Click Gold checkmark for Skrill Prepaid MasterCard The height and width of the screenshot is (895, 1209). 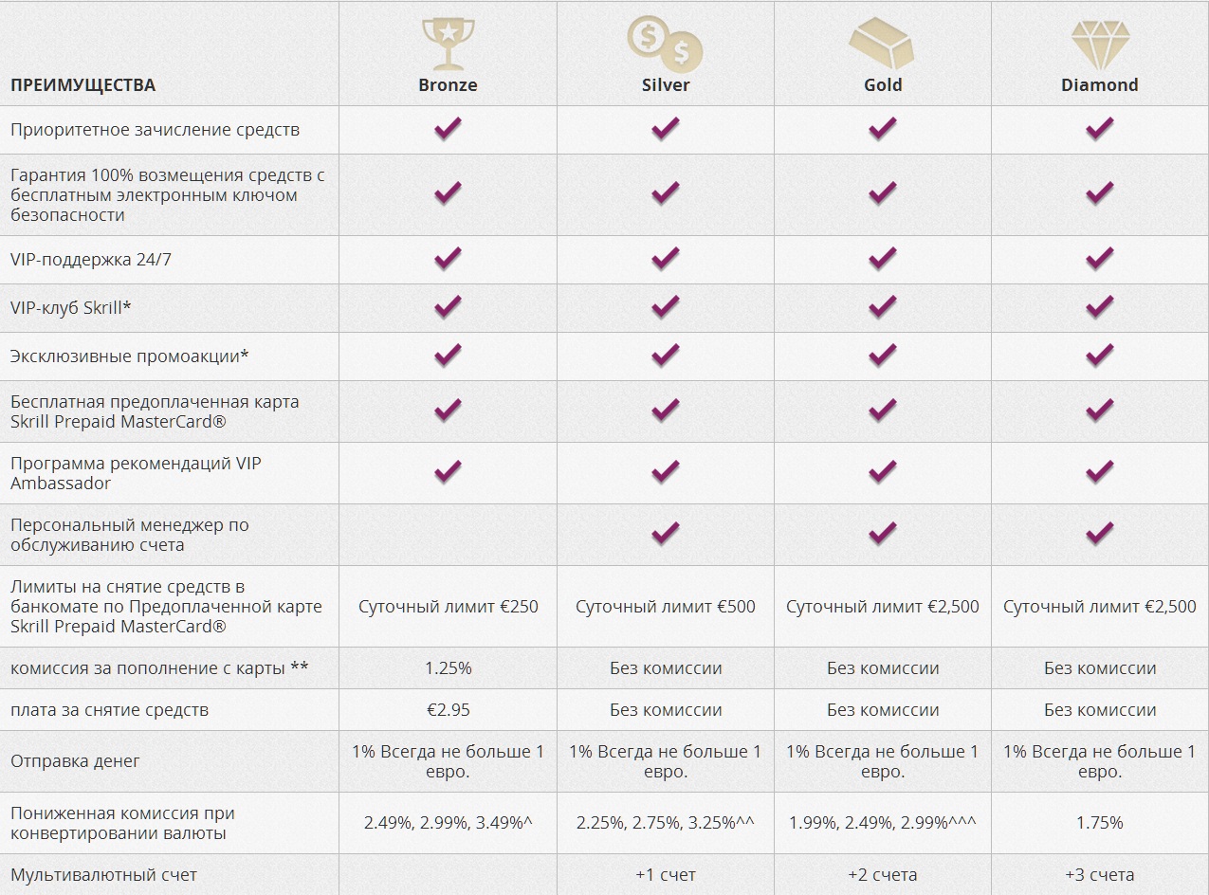coord(882,411)
